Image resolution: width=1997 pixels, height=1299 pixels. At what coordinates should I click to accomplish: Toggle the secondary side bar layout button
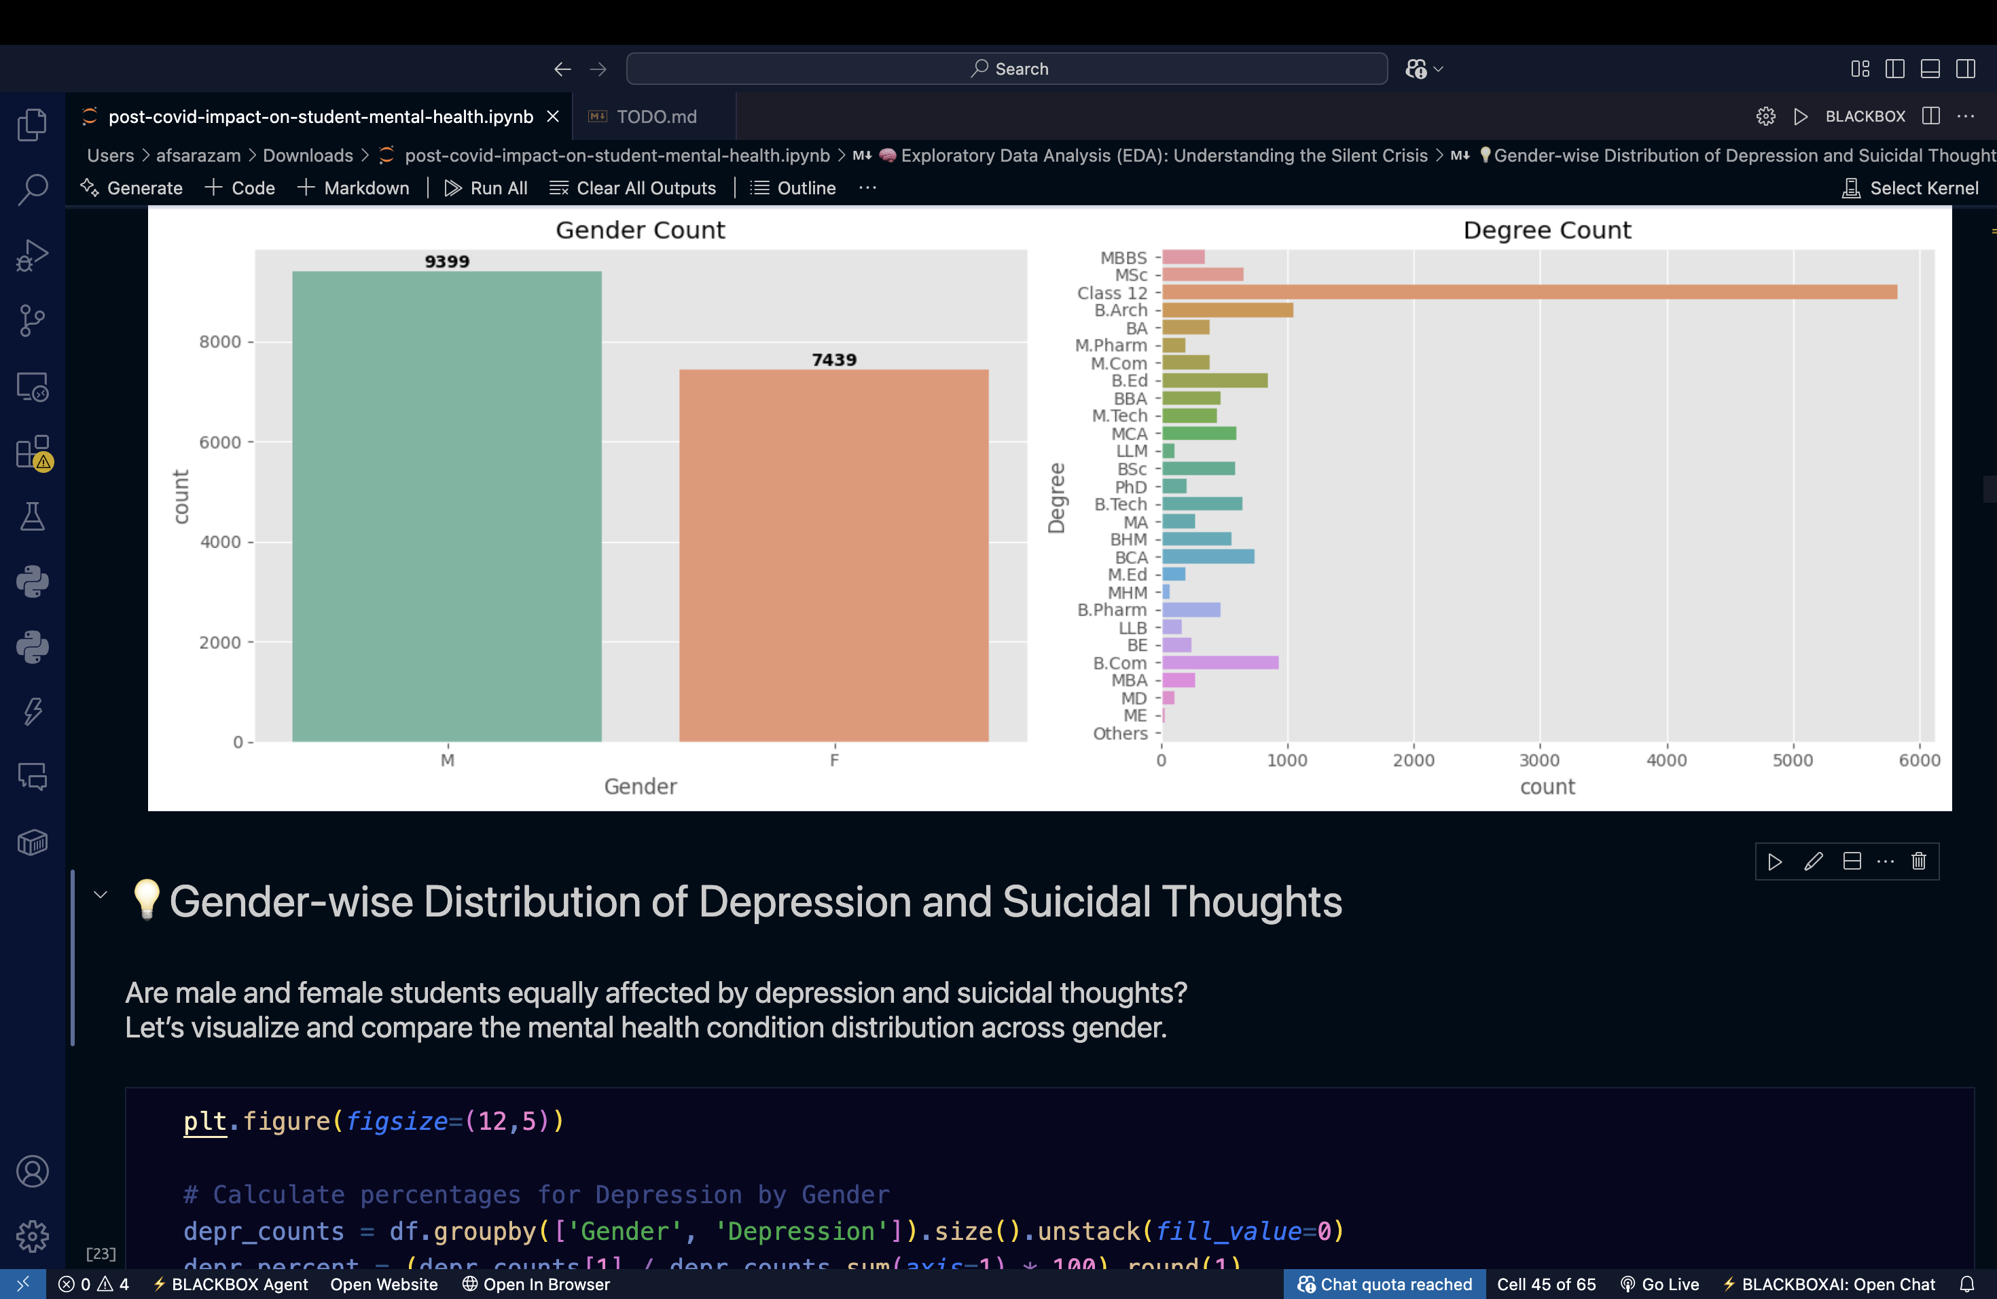tap(1965, 69)
